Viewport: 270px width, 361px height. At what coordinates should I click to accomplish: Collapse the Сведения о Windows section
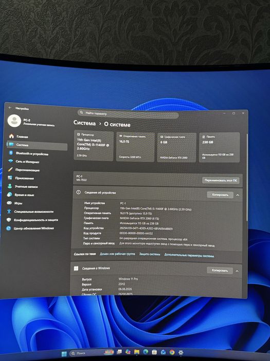click(x=237, y=271)
